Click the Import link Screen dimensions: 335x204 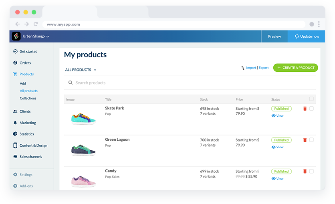[x=251, y=68]
